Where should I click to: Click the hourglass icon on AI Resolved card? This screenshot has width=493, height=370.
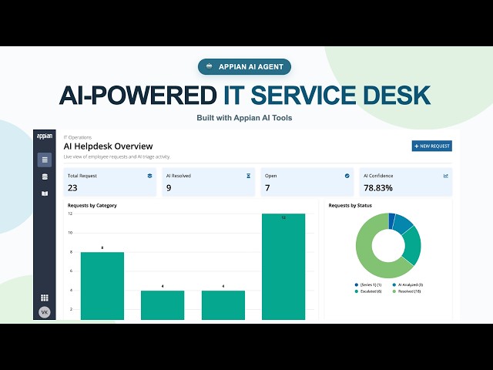(x=248, y=176)
